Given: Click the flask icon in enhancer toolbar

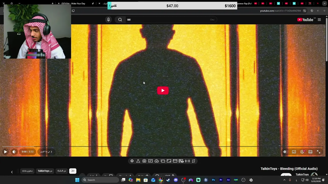Looking at the screenshot, I should tap(138, 161).
